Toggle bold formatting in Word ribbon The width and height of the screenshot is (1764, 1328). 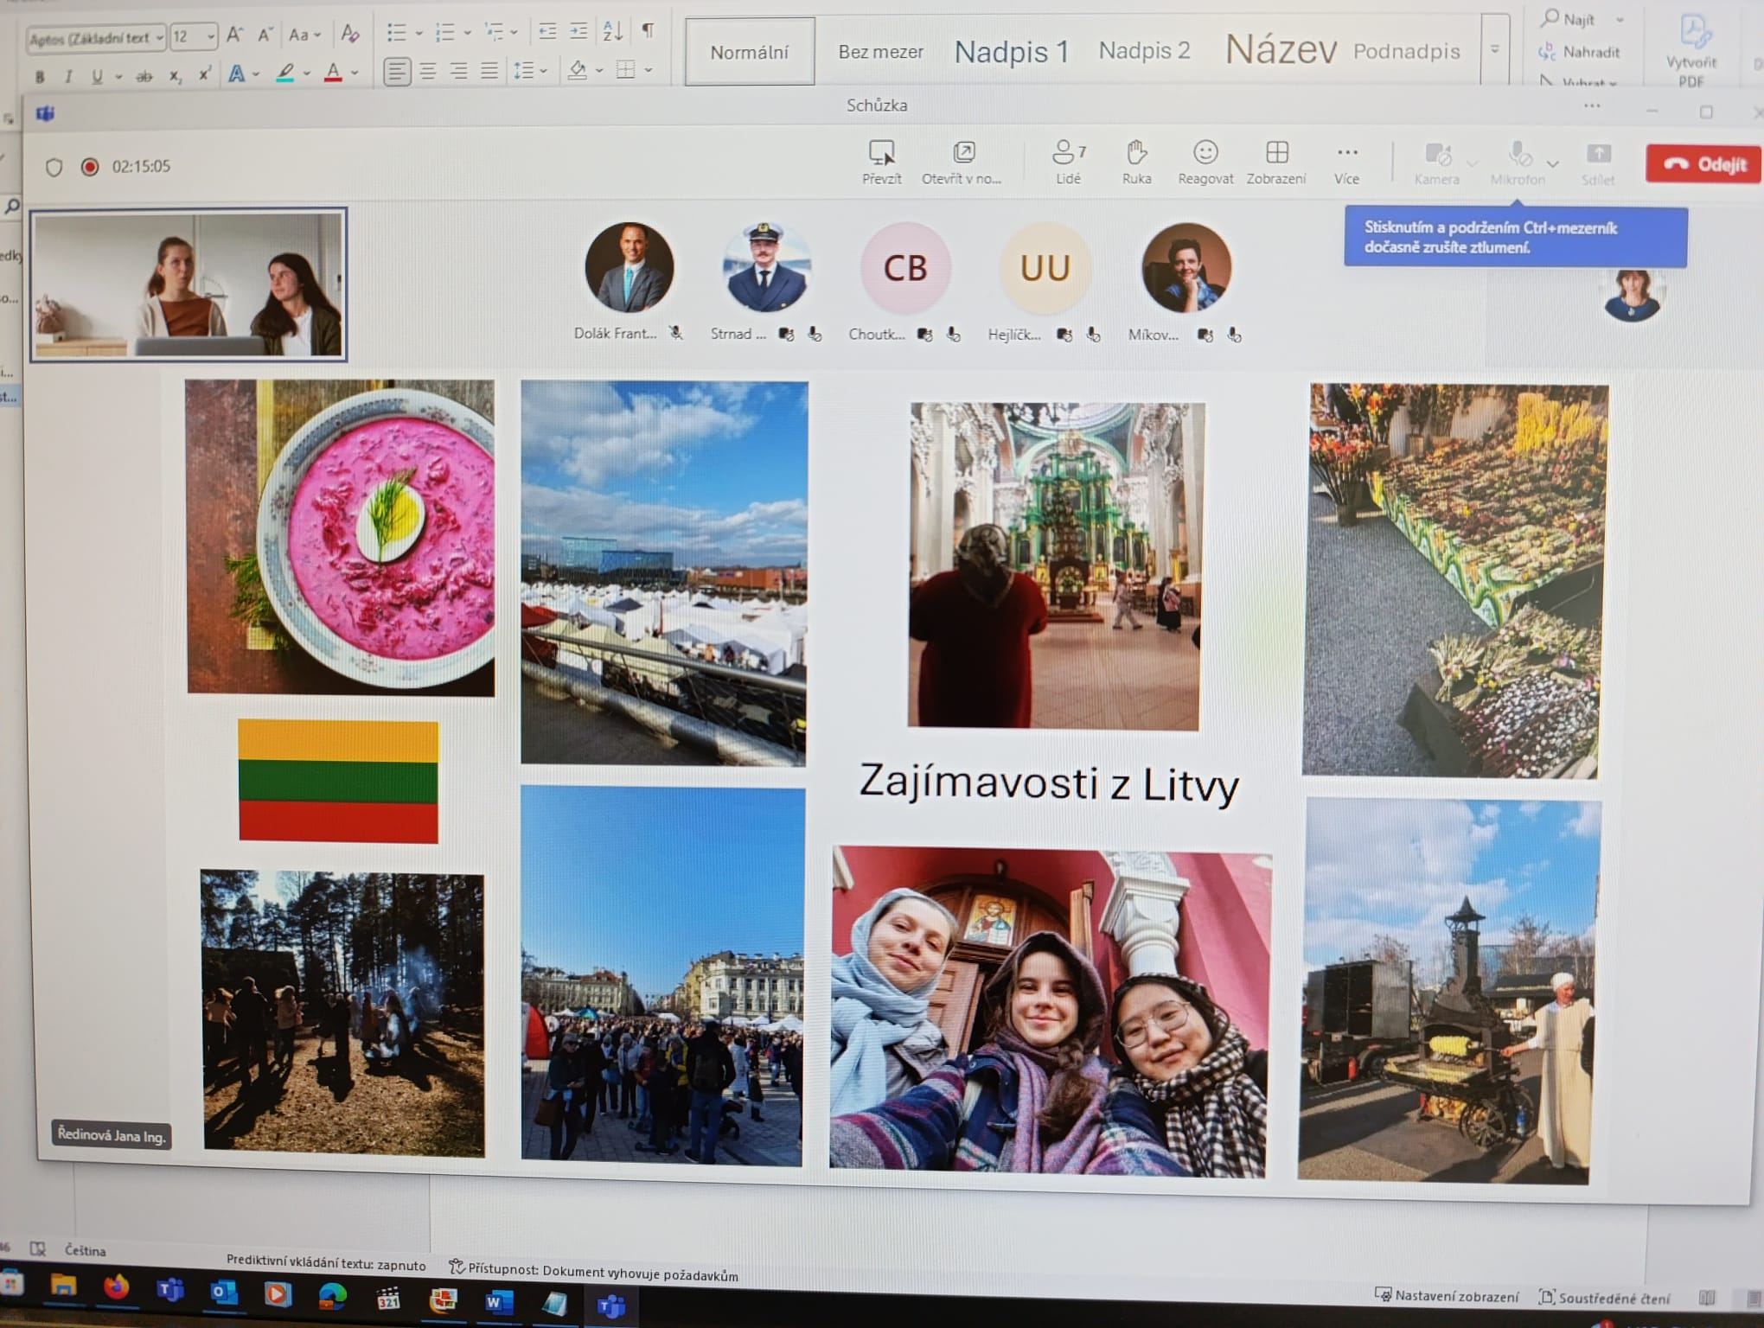pyautogui.click(x=39, y=76)
